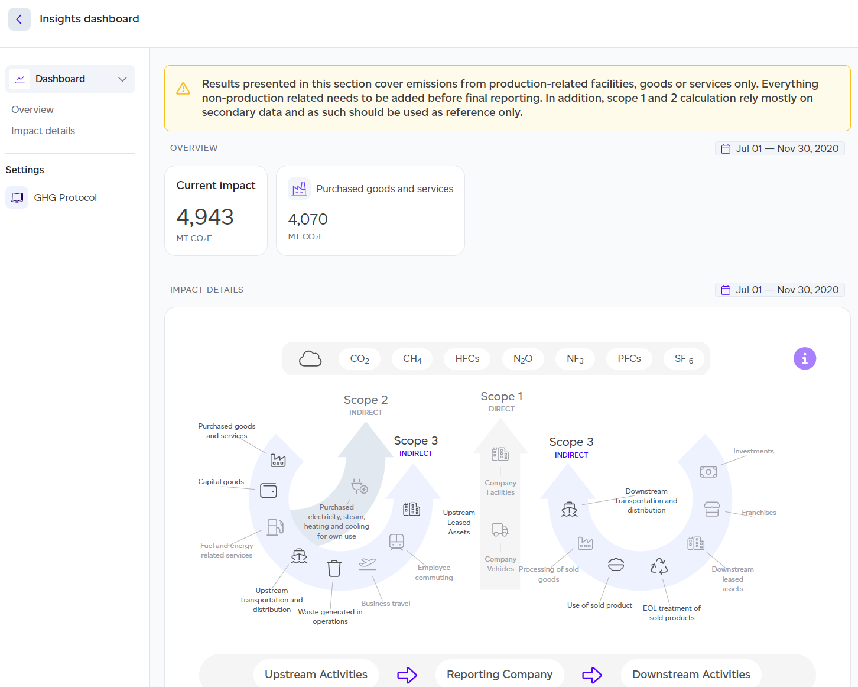Click the Waste generated in operations label
858x687 pixels.
(x=330, y=617)
